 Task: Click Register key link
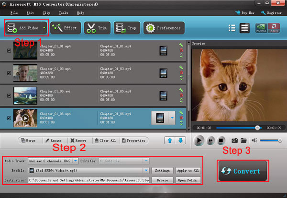point(271,13)
